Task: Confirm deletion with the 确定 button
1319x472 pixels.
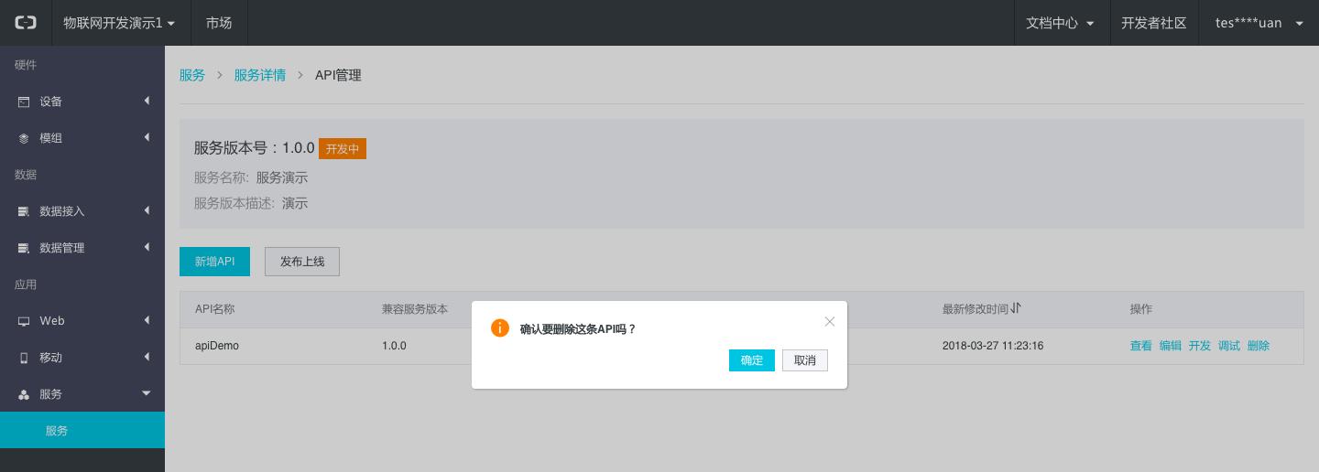Action: pos(752,360)
